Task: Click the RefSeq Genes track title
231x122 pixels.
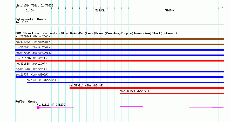Action: [x=26, y=101]
